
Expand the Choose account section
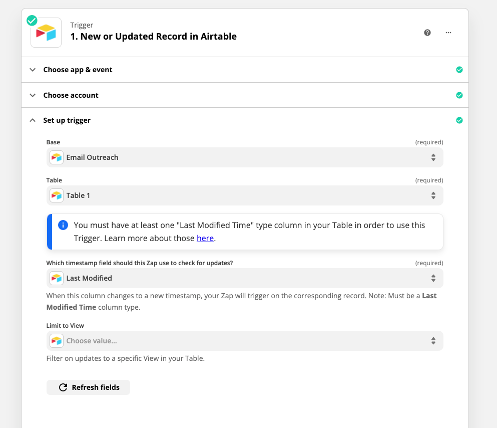(x=245, y=95)
